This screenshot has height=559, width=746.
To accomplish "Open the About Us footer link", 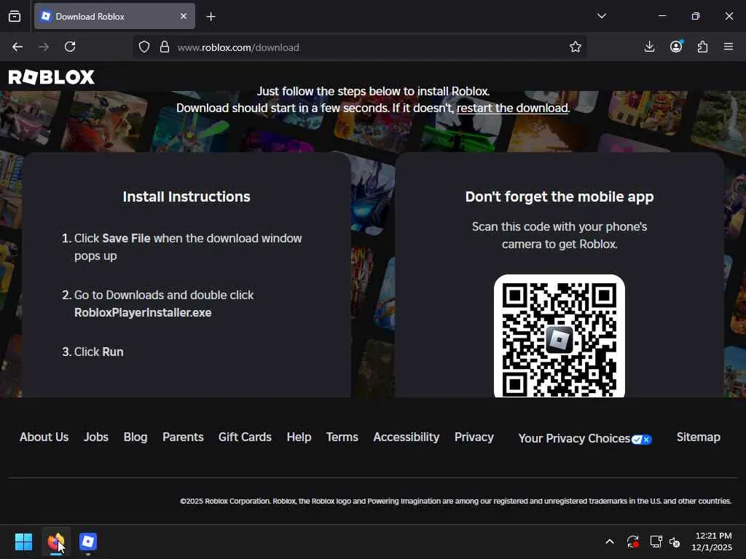I will [x=44, y=437].
